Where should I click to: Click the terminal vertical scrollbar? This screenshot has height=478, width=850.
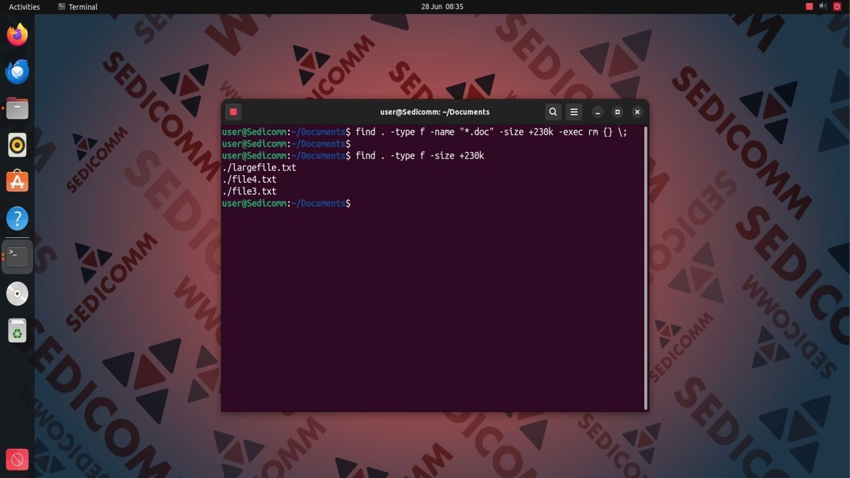645,268
